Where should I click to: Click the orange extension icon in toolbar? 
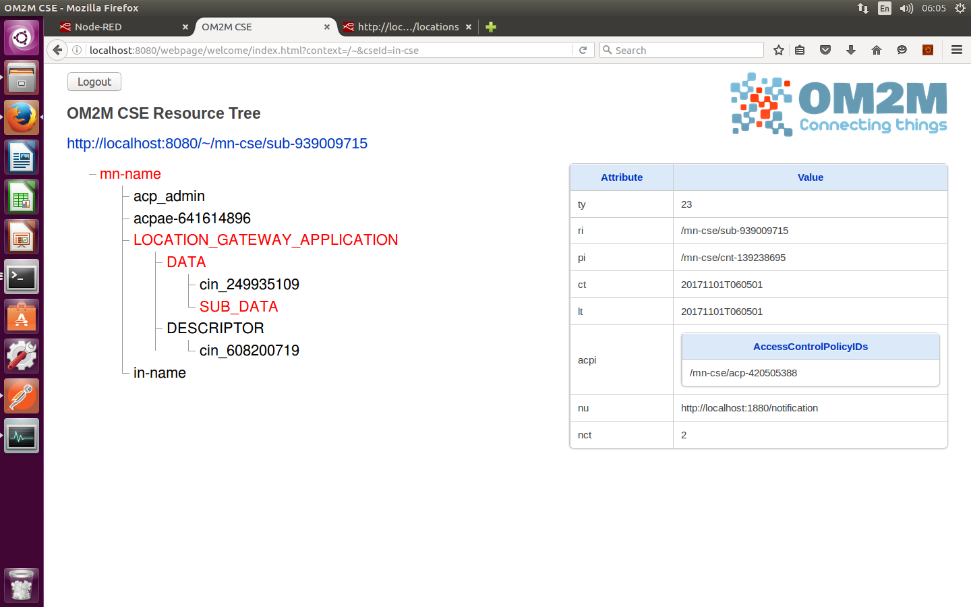point(928,50)
